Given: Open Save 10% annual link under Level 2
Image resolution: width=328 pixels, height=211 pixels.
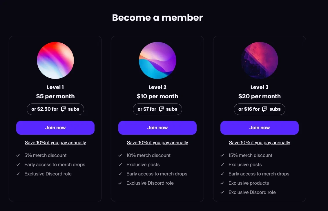Looking at the screenshot, I should (x=157, y=142).
